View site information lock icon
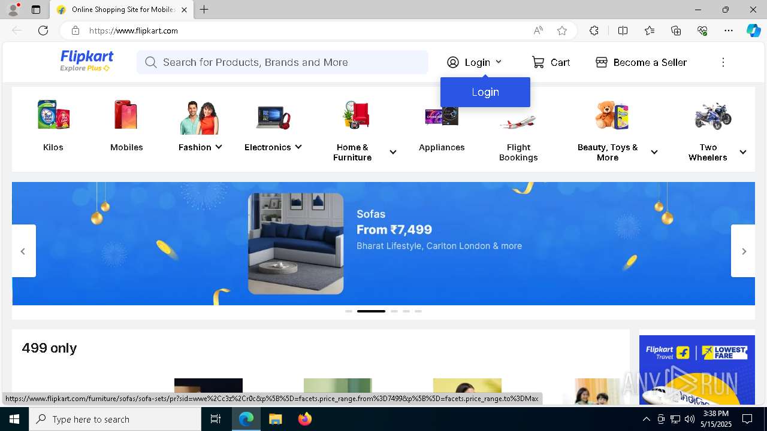767x431 pixels. point(75,31)
